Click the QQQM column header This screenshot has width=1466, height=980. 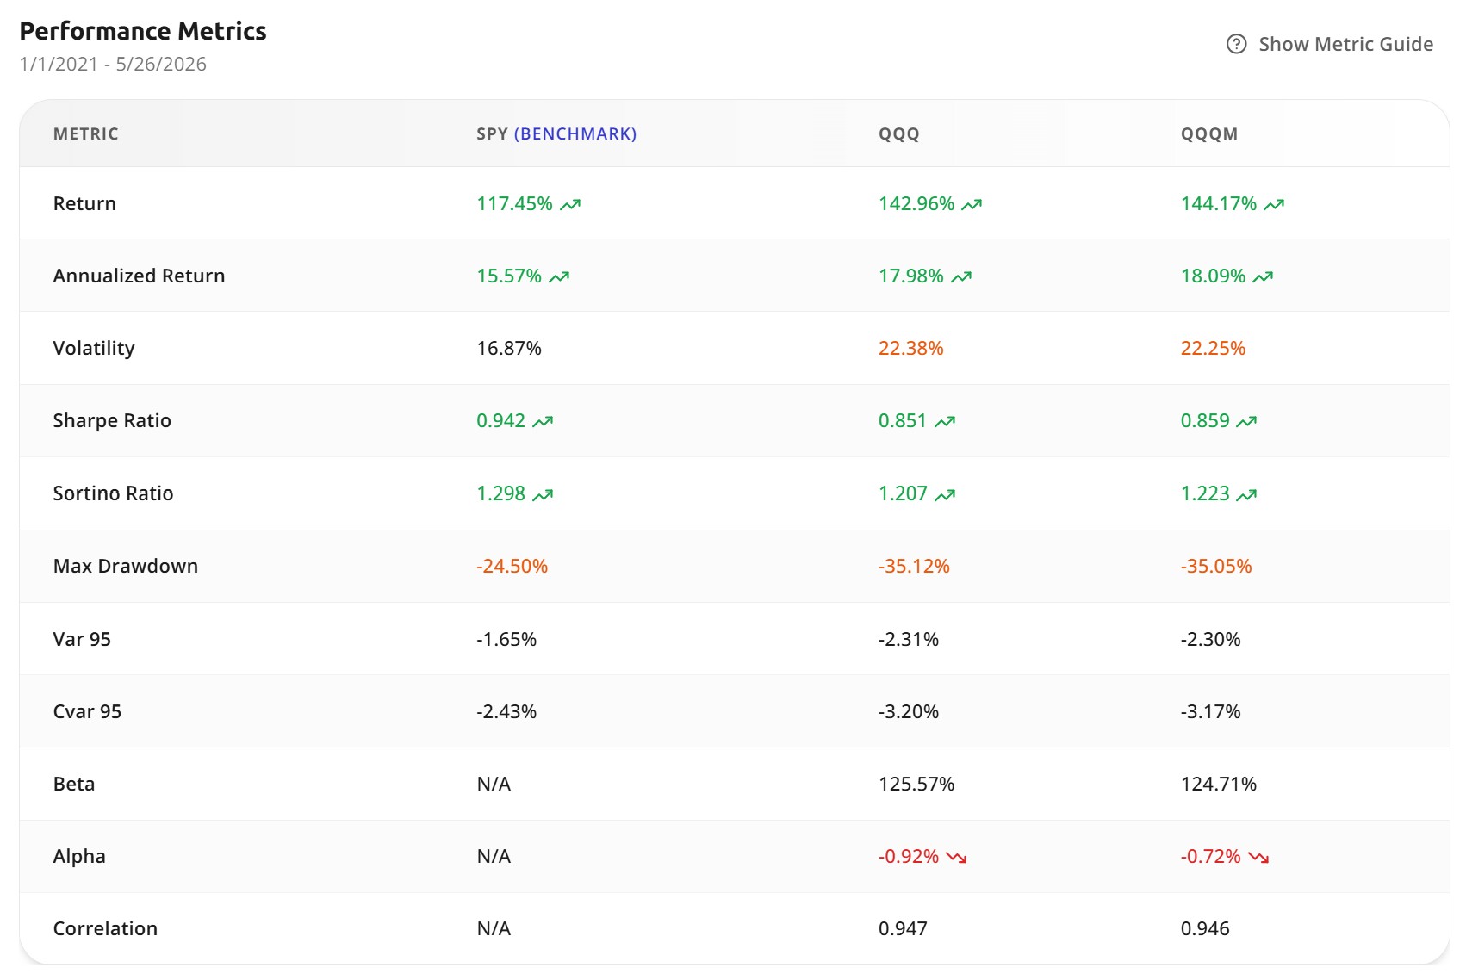click(x=1209, y=133)
